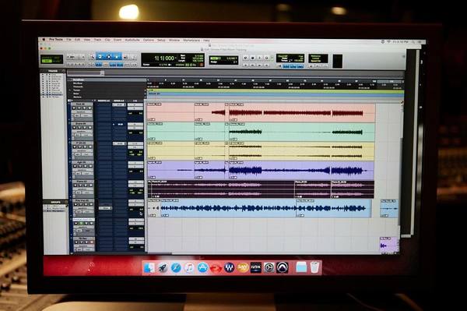This screenshot has height=311, width=467.
Task: Add a marker with Markers ruler plus button
Action: point(145,97)
